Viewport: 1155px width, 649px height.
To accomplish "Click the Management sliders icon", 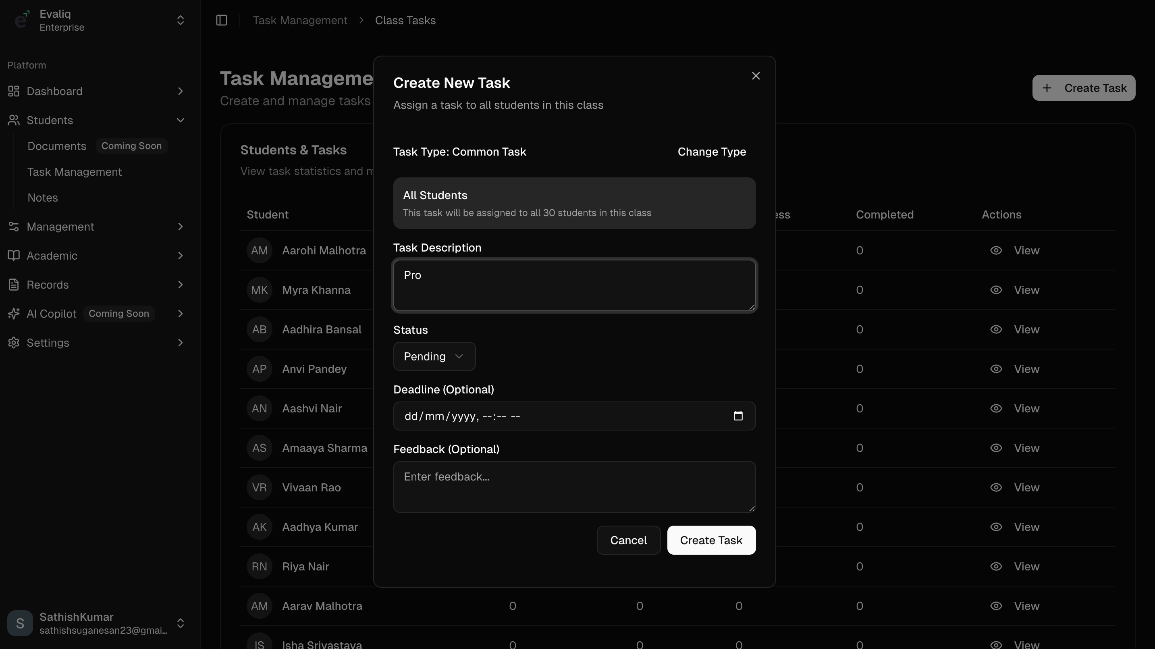I will click(13, 227).
